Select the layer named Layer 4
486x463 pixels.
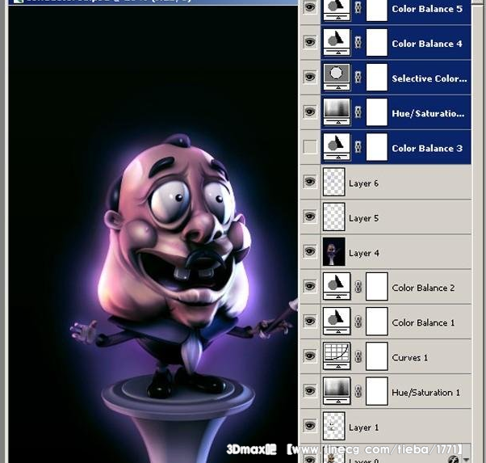[x=363, y=253]
